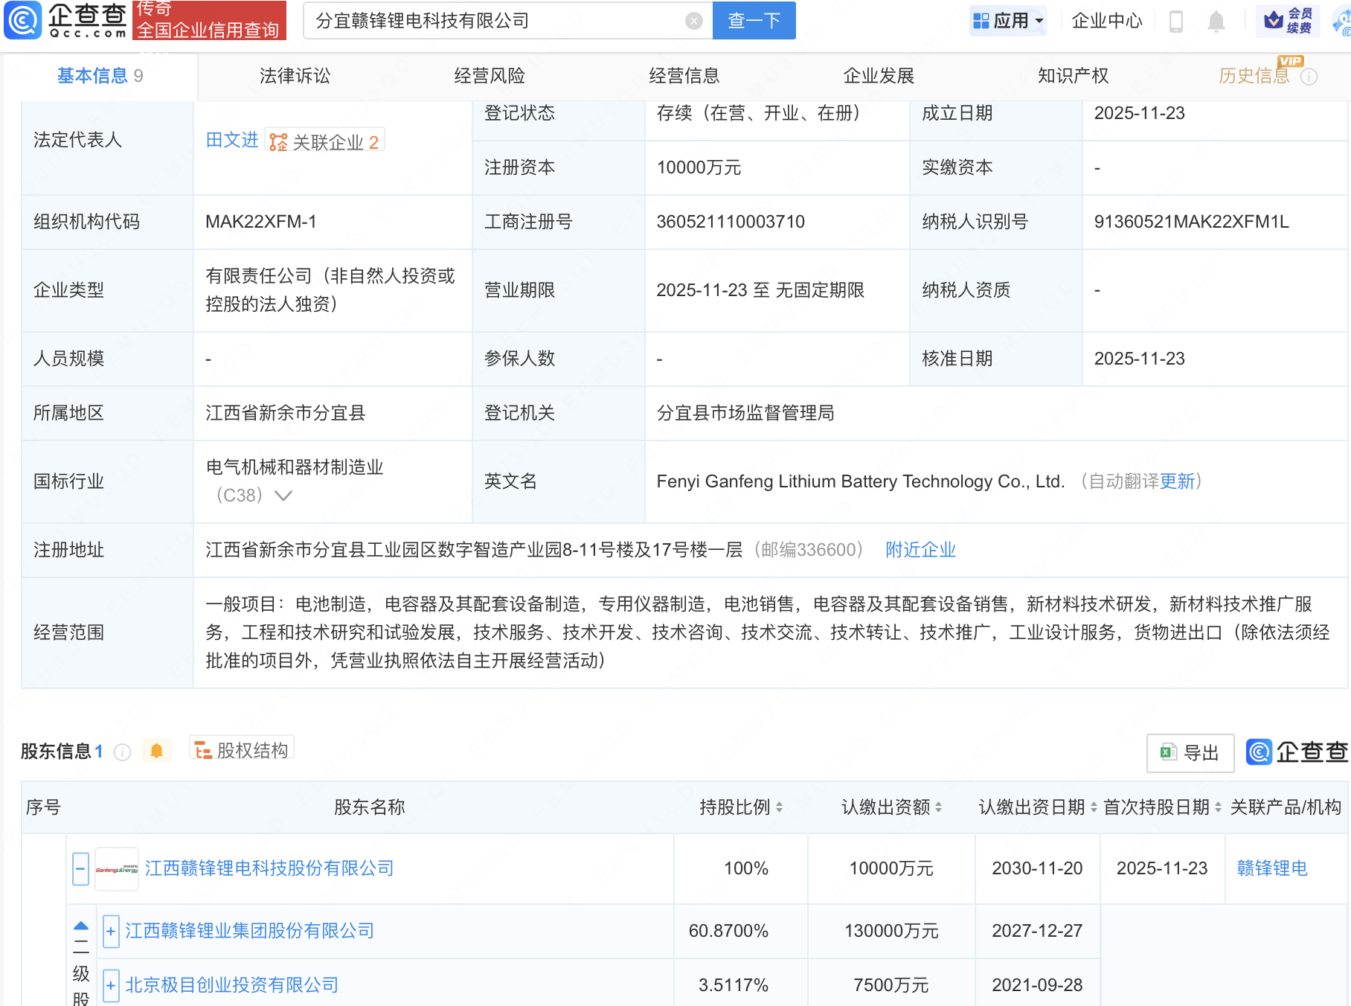Open the mobile app phone icon
The image size is (1351, 1006).
(x=1176, y=21)
